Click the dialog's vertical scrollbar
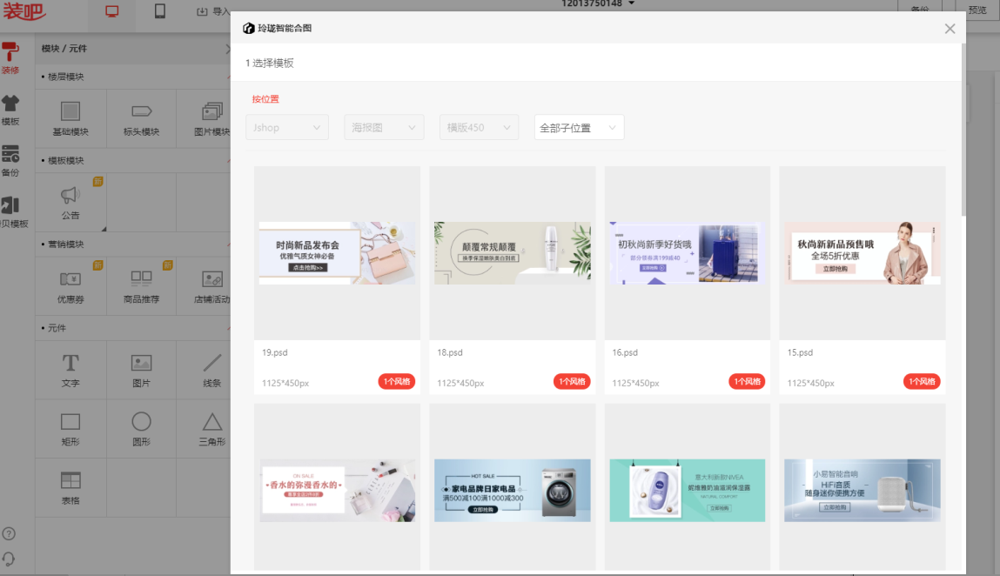Image resolution: width=1000 pixels, height=576 pixels. tap(963, 130)
